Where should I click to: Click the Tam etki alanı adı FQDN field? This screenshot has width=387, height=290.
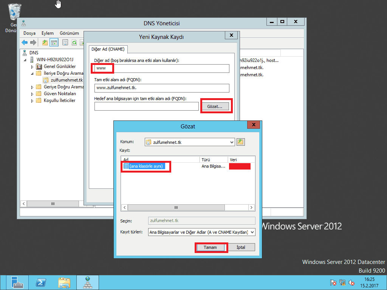(162, 88)
